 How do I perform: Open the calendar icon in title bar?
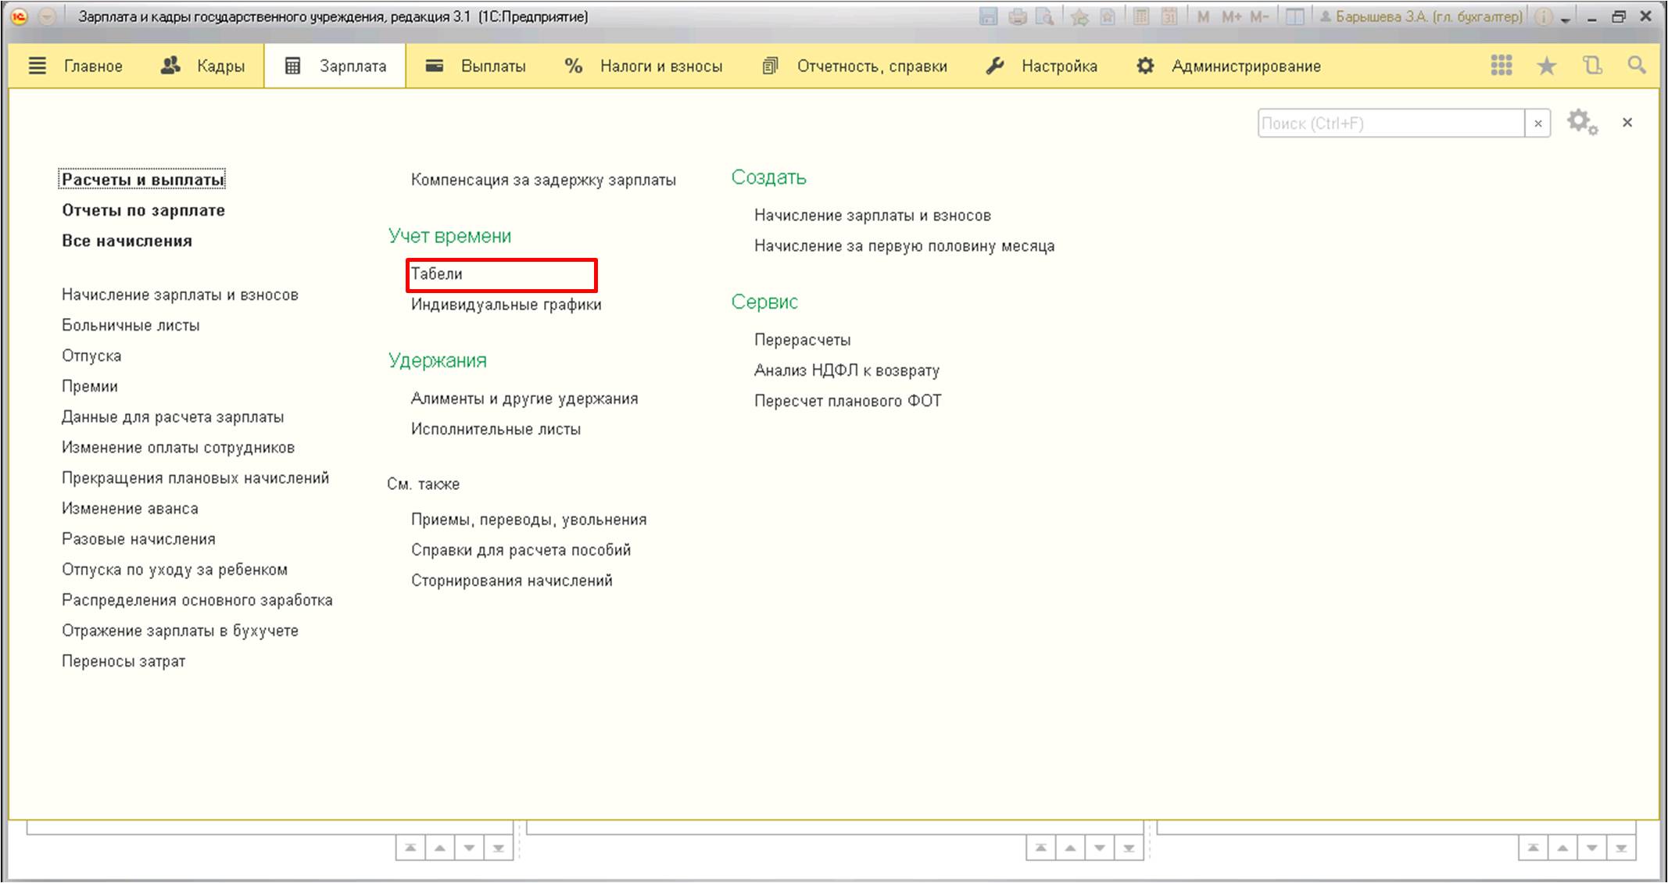[1169, 16]
